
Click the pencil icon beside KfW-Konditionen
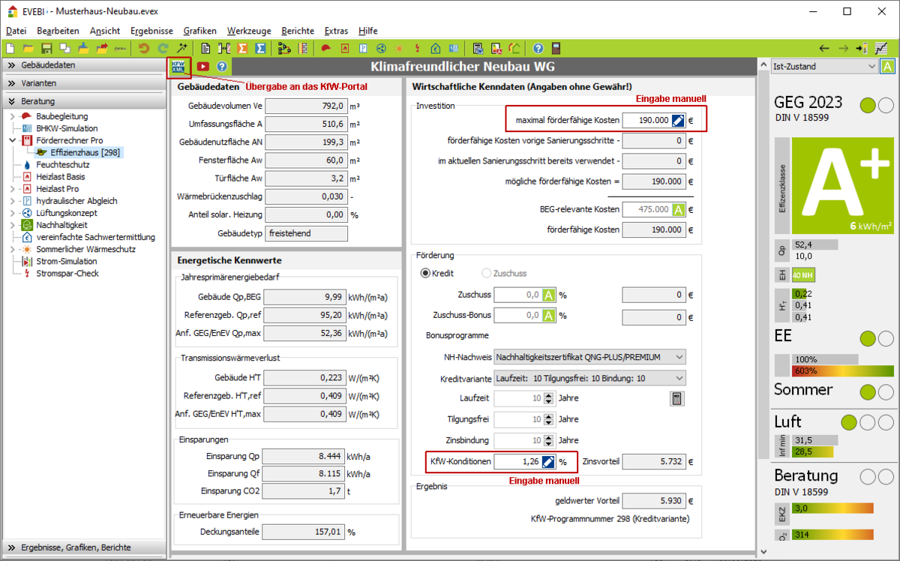click(x=548, y=462)
